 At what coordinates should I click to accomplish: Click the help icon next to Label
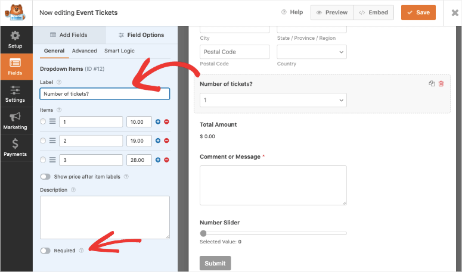click(59, 82)
